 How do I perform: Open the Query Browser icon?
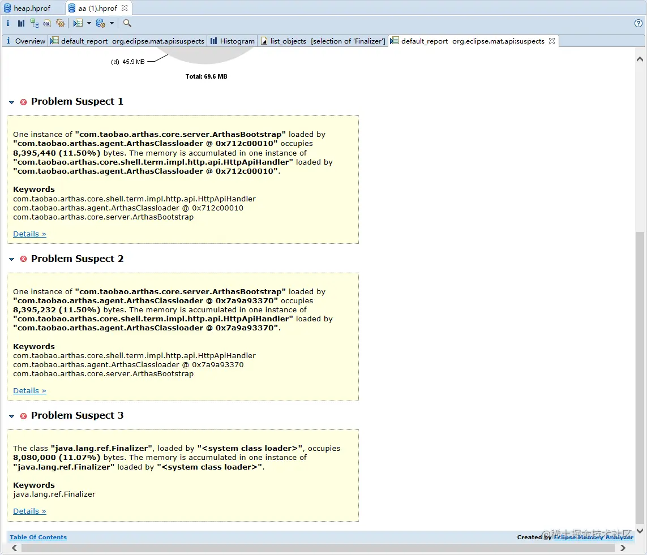click(x=101, y=23)
